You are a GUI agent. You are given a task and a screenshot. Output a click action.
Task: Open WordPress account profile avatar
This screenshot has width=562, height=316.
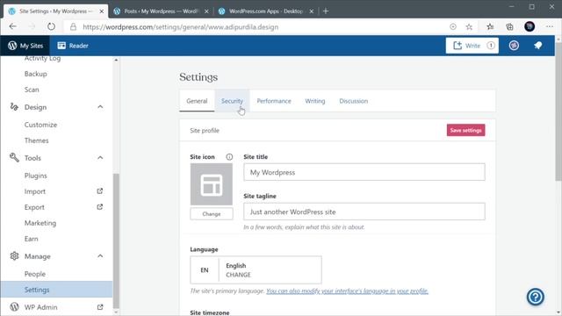pyautogui.click(x=514, y=46)
